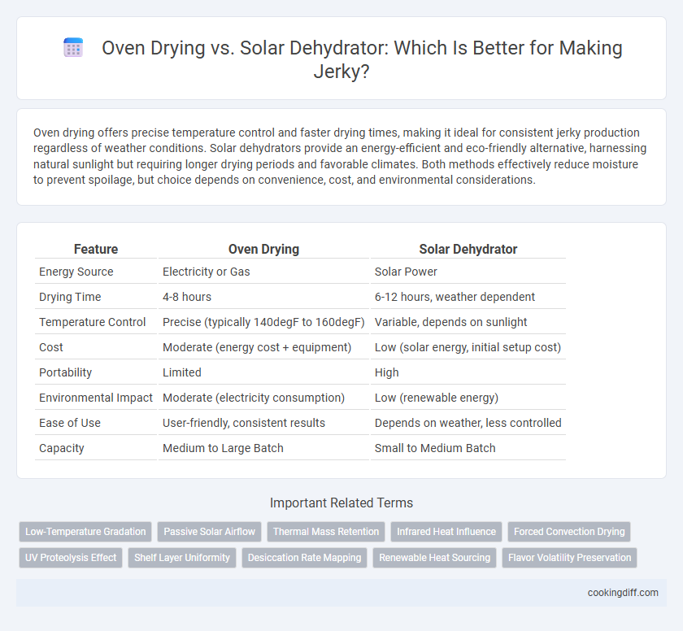Viewport: 683px width, 631px height.
Task: Open the Low-Temperature Gradation tag
Action: click(85, 532)
